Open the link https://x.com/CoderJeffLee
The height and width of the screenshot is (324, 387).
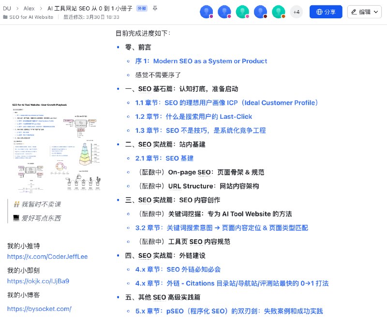[x=47, y=257]
